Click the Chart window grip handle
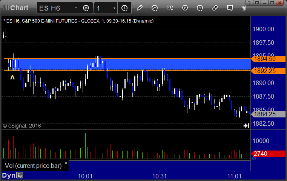Image resolution: width=287 pixels, height=181 pixels. pos(6,8)
